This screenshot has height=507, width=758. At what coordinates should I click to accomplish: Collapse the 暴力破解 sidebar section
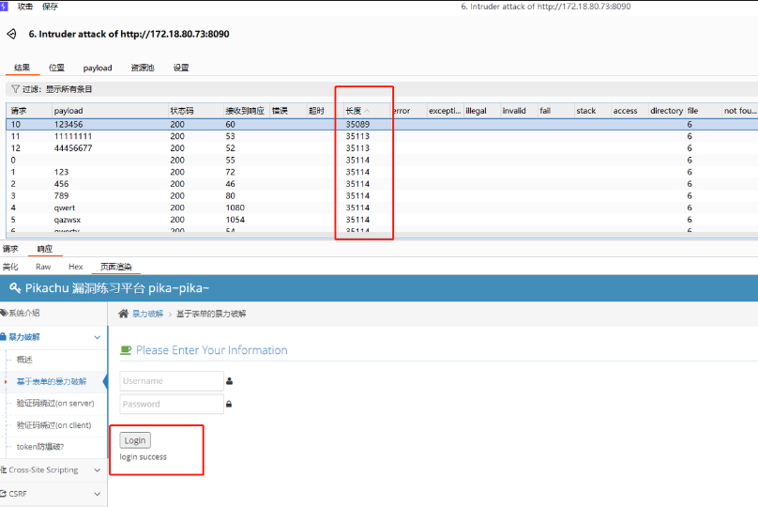coord(97,336)
